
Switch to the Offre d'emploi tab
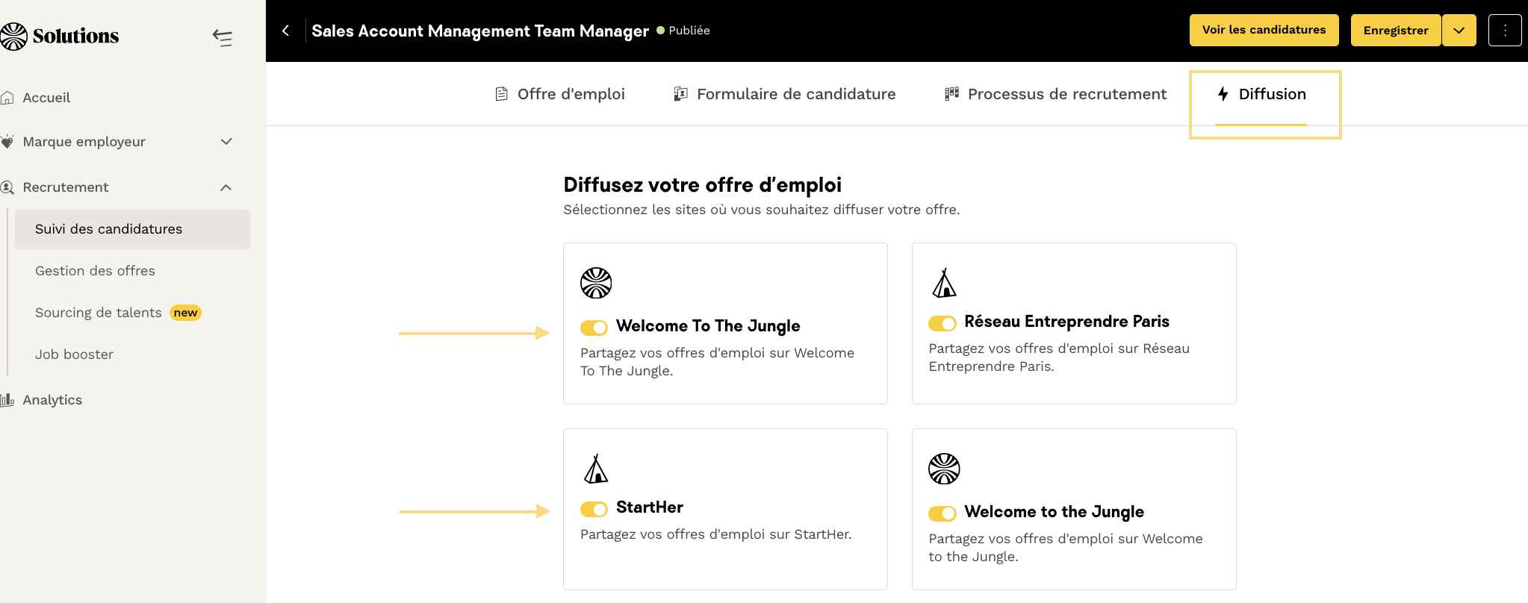[x=560, y=94]
